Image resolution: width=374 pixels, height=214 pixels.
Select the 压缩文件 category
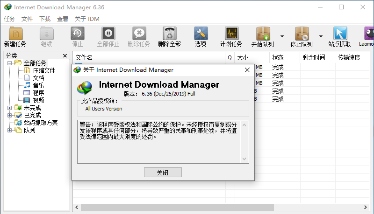(44, 70)
